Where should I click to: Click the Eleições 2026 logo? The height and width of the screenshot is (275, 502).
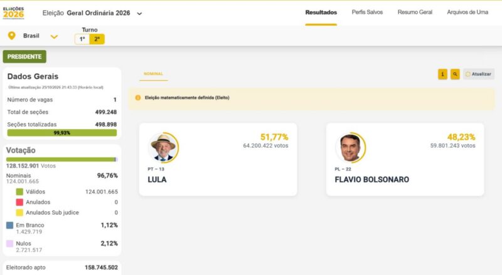(x=13, y=13)
